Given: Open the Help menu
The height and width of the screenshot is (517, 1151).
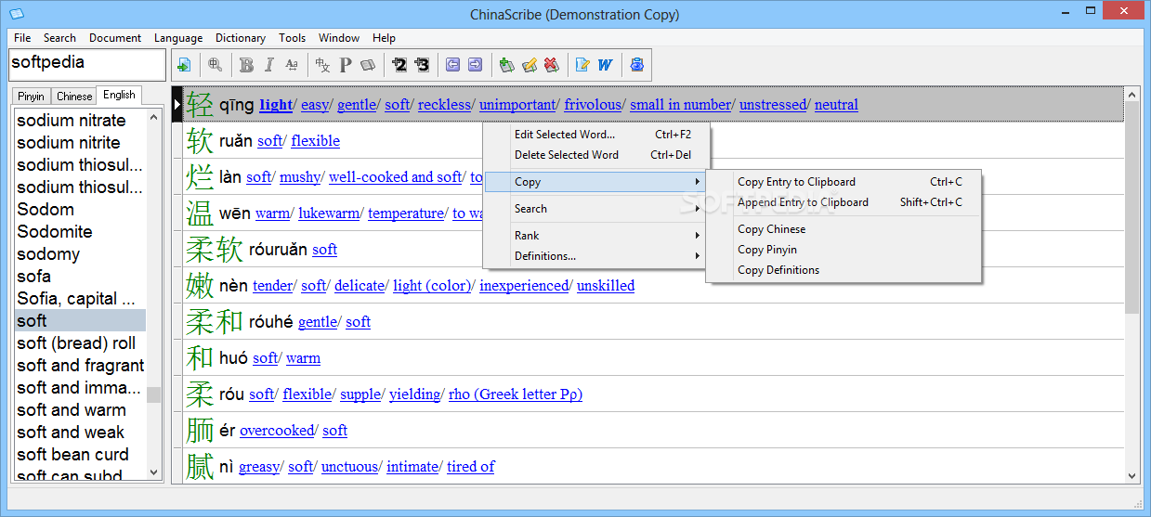Looking at the screenshot, I should pos(384,38).
